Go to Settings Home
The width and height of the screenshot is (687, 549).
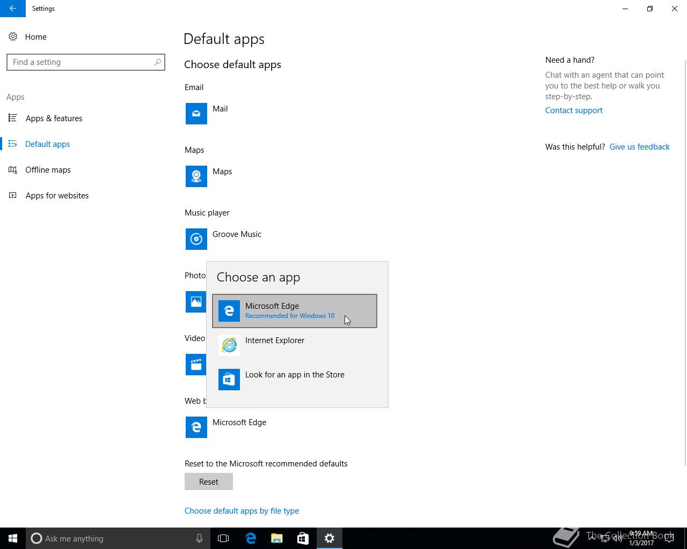[x=86, y=37]
